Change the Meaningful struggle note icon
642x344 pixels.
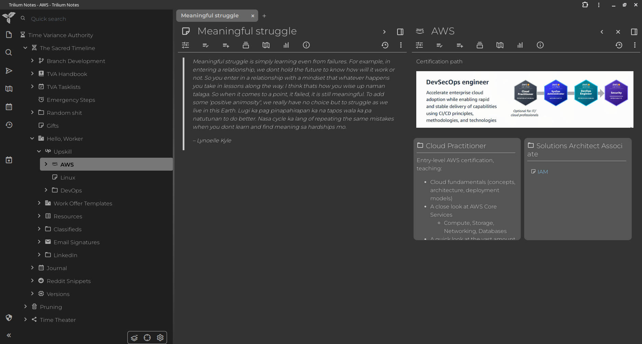(186, 31)
